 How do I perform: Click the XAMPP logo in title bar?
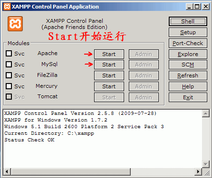7,7
